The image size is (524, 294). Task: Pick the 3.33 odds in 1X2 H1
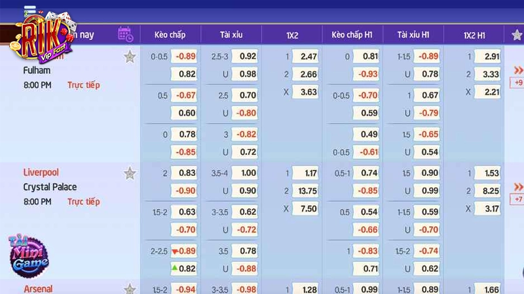click(487, 74)
